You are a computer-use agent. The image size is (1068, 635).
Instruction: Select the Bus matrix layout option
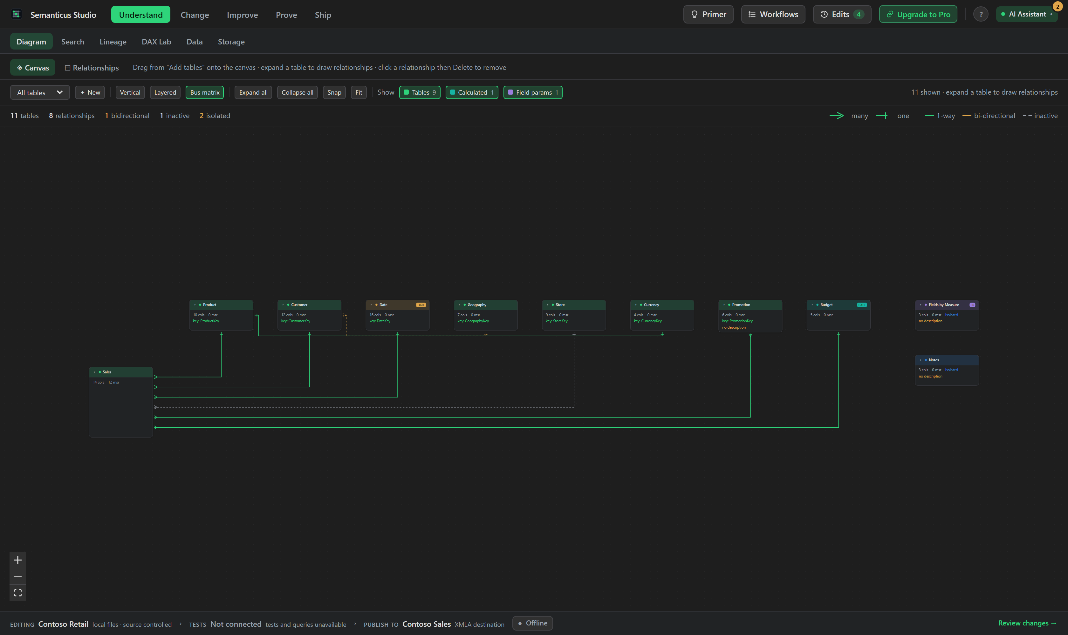point(204,92)
